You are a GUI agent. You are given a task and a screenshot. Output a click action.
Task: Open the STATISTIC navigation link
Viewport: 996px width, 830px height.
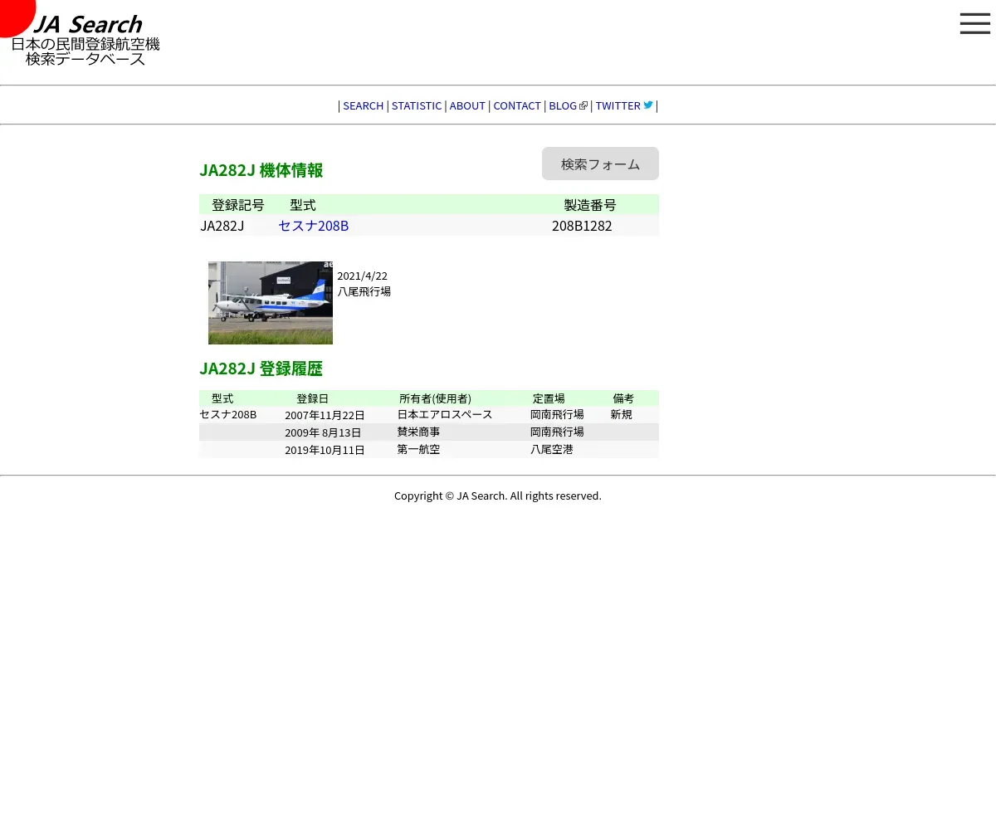tap(417, 105)
